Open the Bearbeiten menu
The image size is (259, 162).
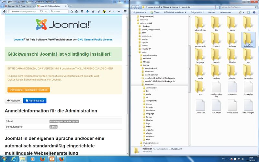[12, 2]
